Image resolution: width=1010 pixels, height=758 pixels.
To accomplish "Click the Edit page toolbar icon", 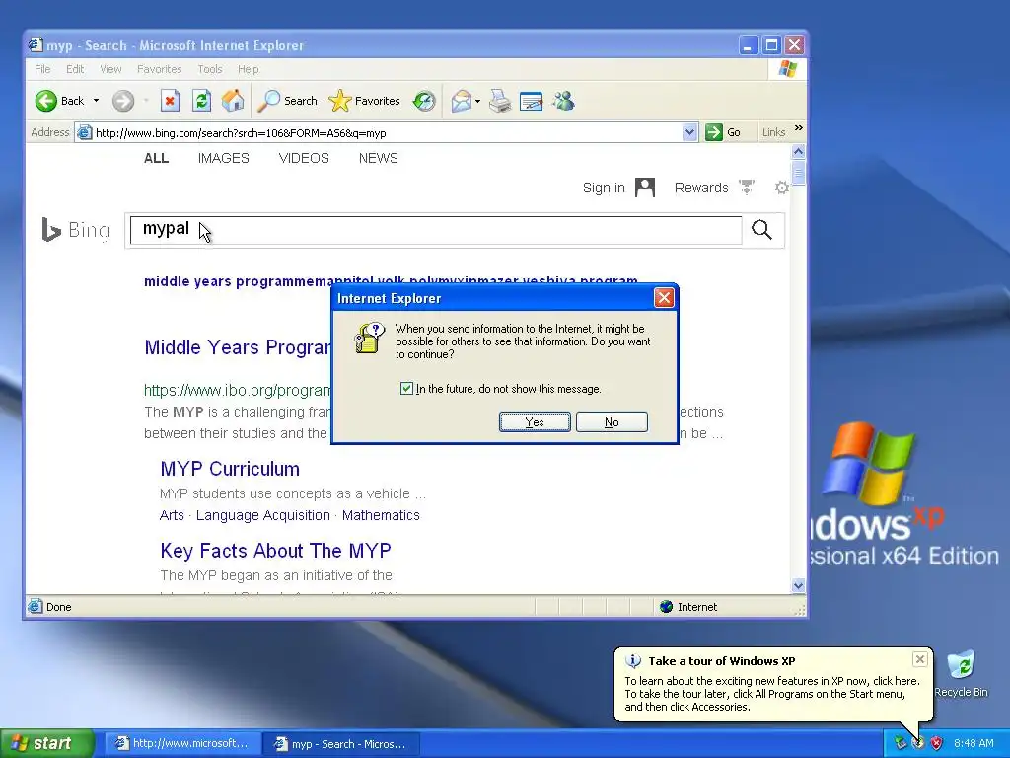I will [x=531, y=102].
